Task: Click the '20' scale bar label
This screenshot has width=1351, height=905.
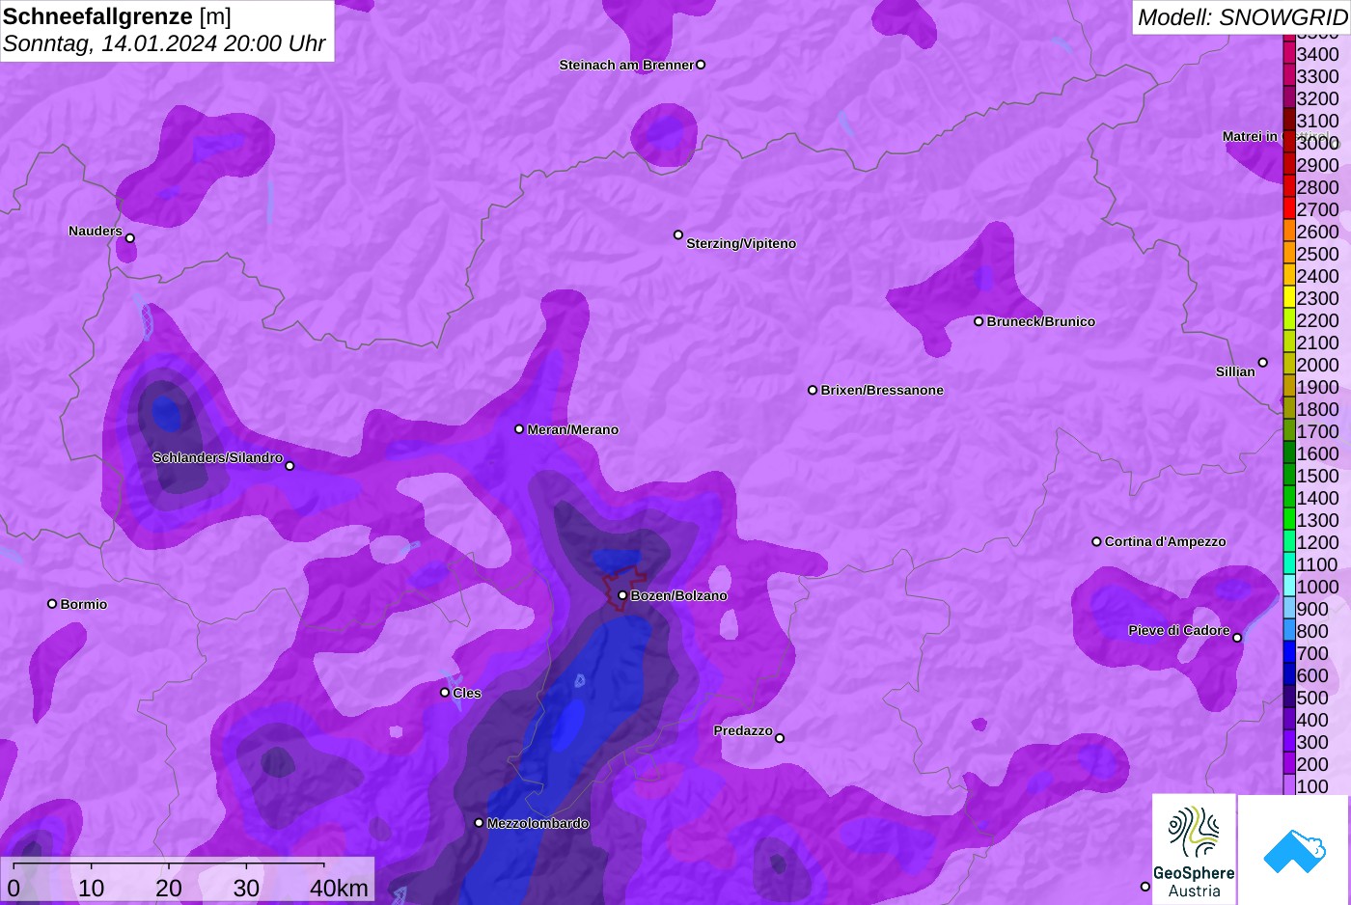Action: click(x=169, y=888)
